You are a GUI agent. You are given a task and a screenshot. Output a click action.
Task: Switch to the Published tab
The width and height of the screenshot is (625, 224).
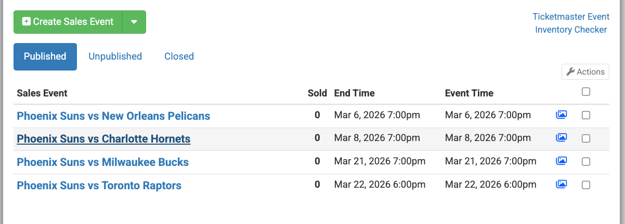45,57
